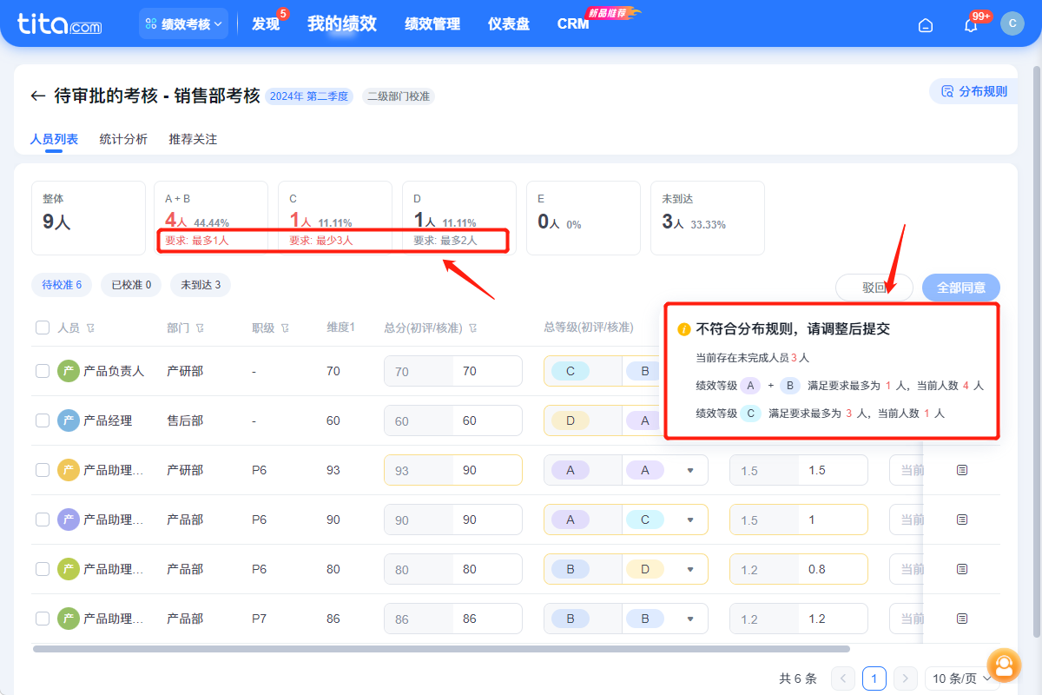Click the filter icon next to 职级 column
This screenshot has width=1042, height=695.
285,328
